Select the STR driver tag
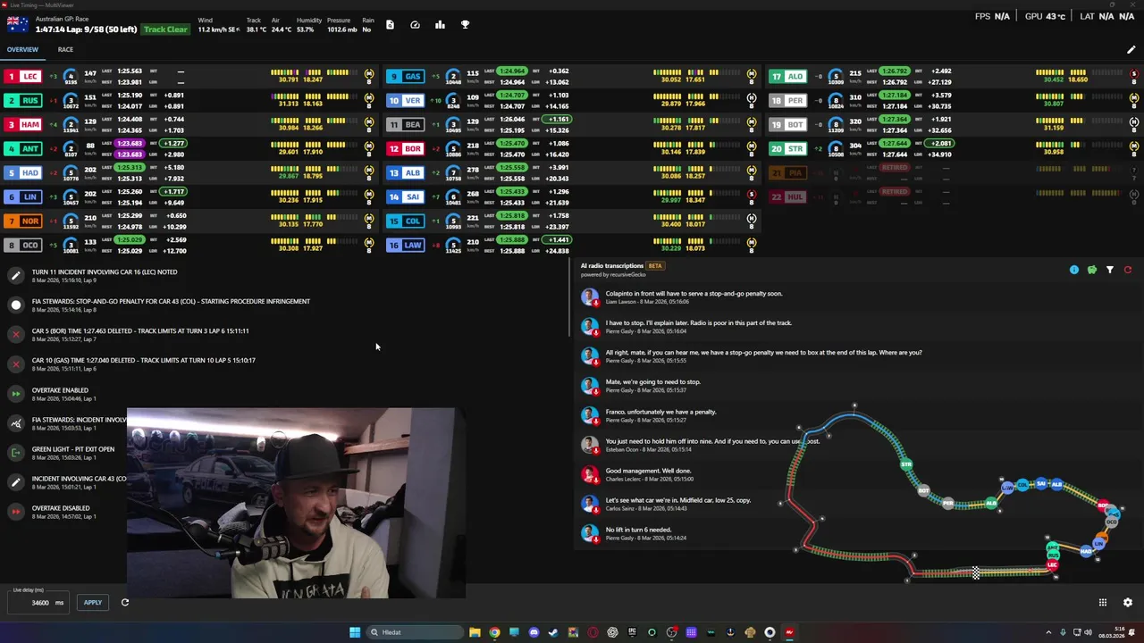The height and width of the screenshot is (643, 1144). tap(787, 149)
